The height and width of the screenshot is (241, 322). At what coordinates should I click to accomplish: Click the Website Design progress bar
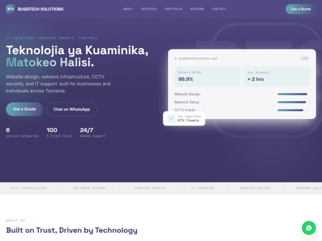pyautogui.click(x=293, y=94)
